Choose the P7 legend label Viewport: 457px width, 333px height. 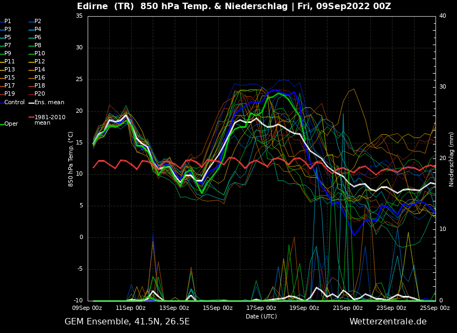[x=8, y=46]
